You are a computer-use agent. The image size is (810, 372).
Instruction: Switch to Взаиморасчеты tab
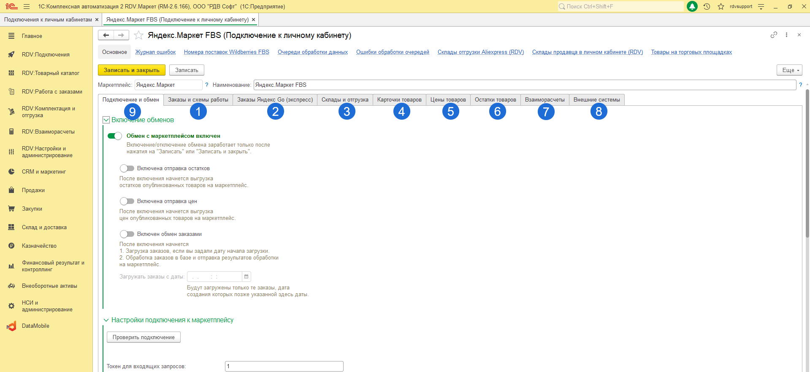pos(545,100)
